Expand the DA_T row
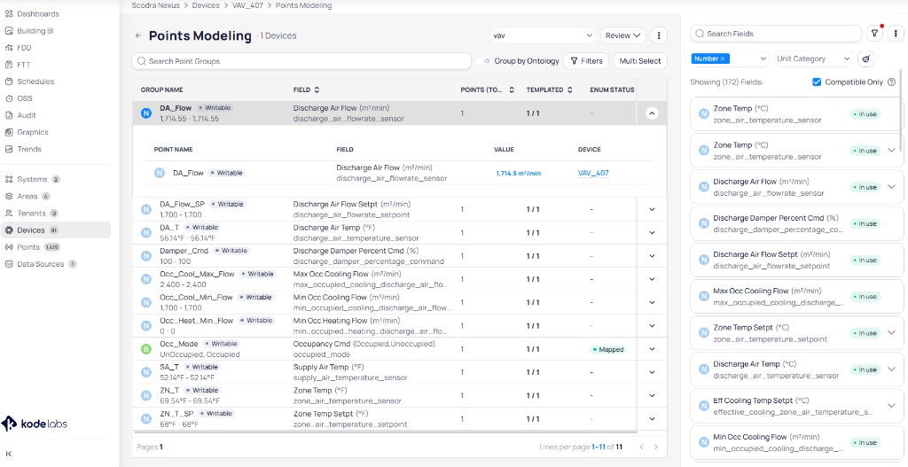 tap(652, 233)
